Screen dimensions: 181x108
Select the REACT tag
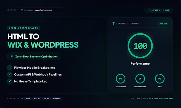click(x=28, y=98)
